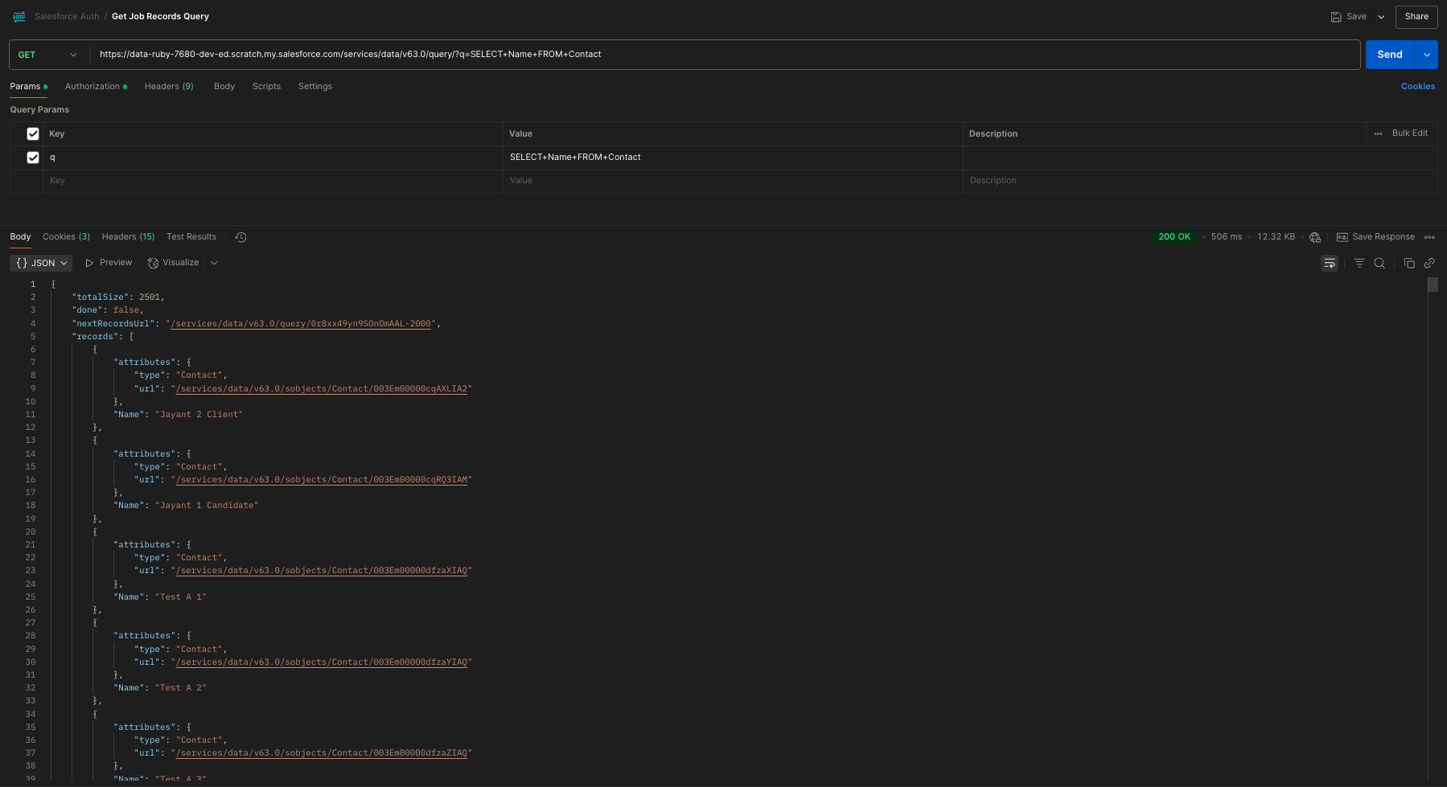Open the GET method dropdown
Screen dimensions: 1447x787
pos(48,55)
